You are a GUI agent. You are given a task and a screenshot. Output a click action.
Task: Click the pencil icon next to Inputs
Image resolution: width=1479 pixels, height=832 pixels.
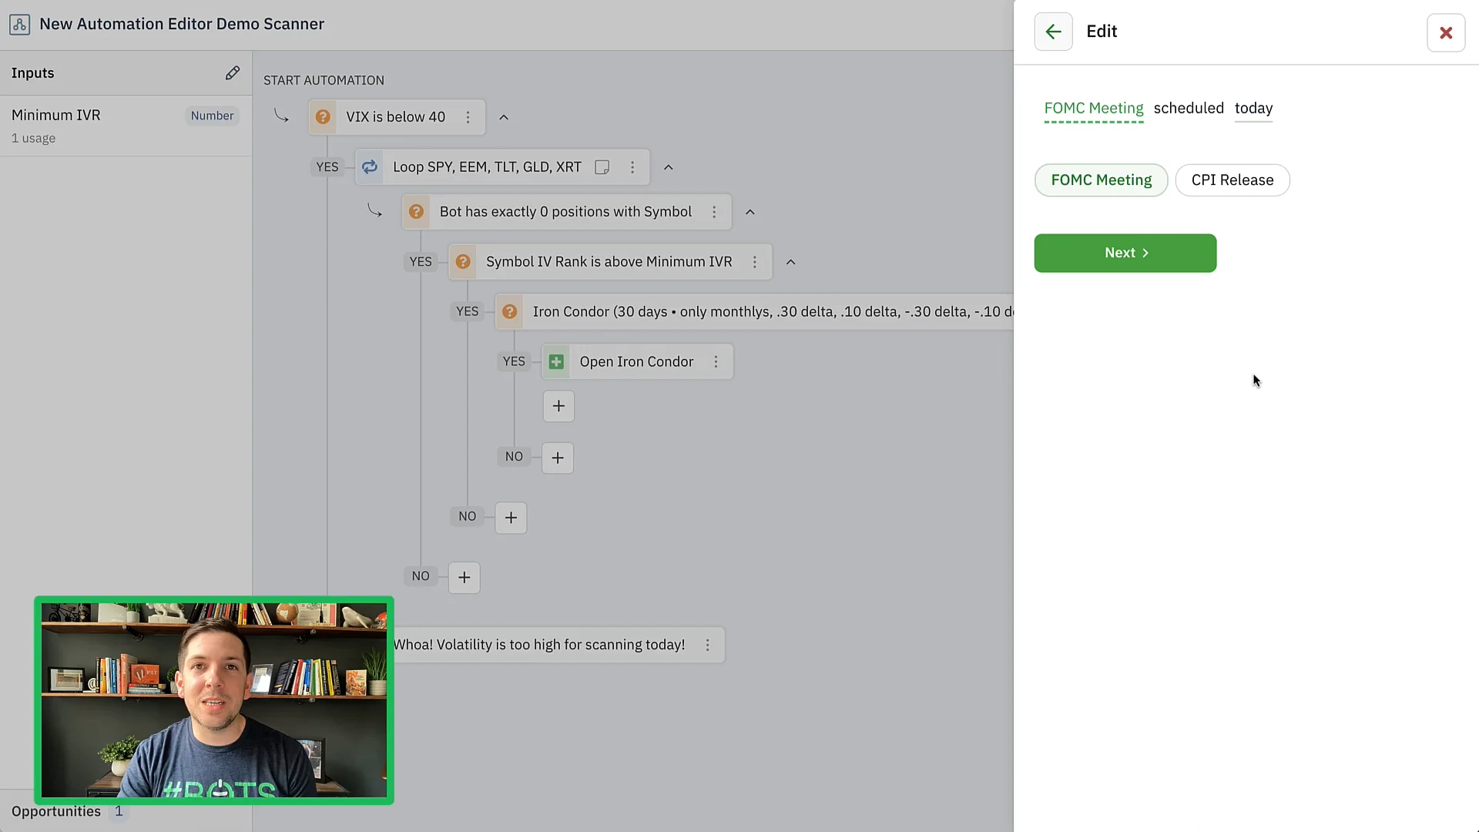(232, 73)
